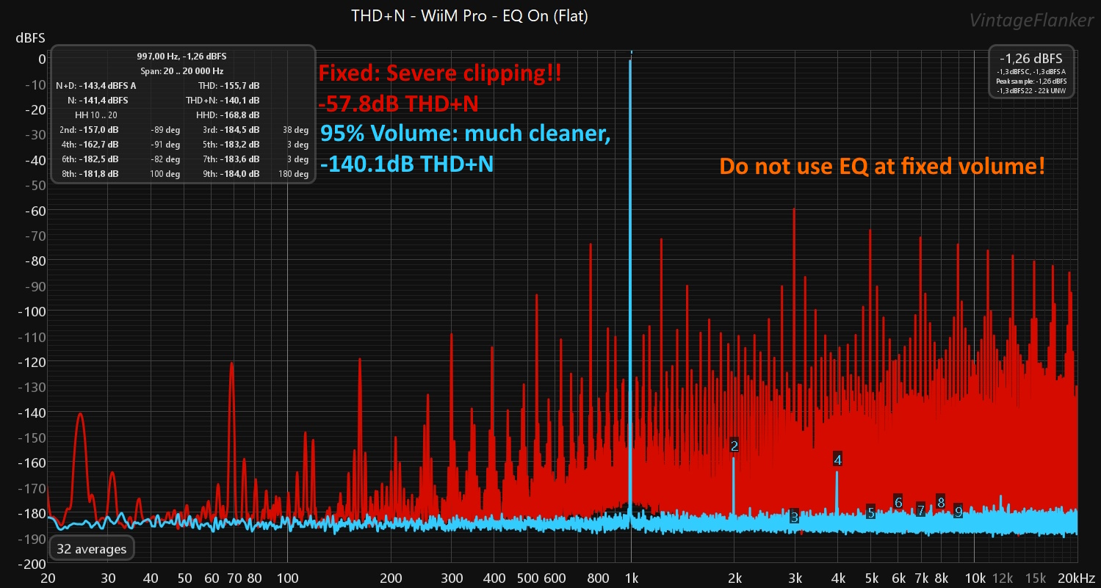The image size is (1101, 588).
Task: Click the "20kHz" frequency axis label
Action: tap(1077, 577)
